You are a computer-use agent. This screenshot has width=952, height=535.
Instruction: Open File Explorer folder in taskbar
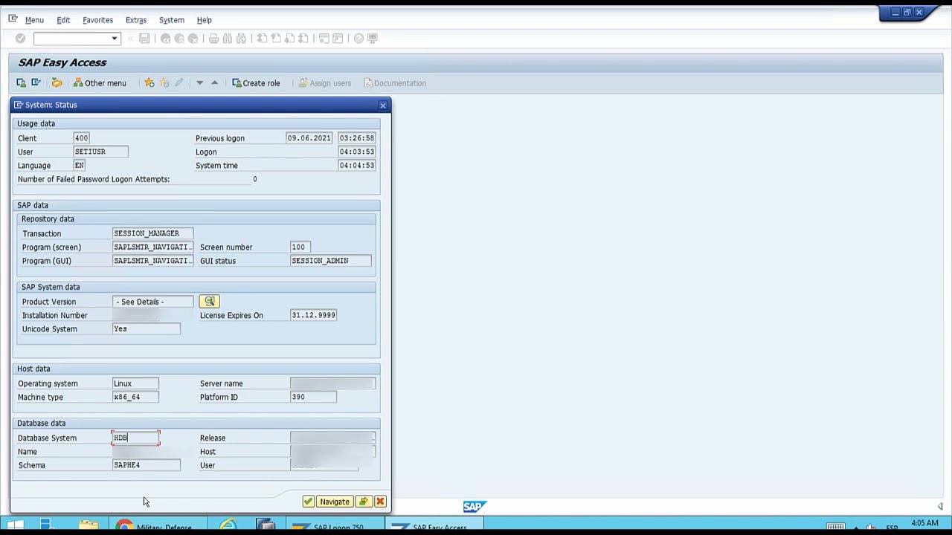click(89, 526)
